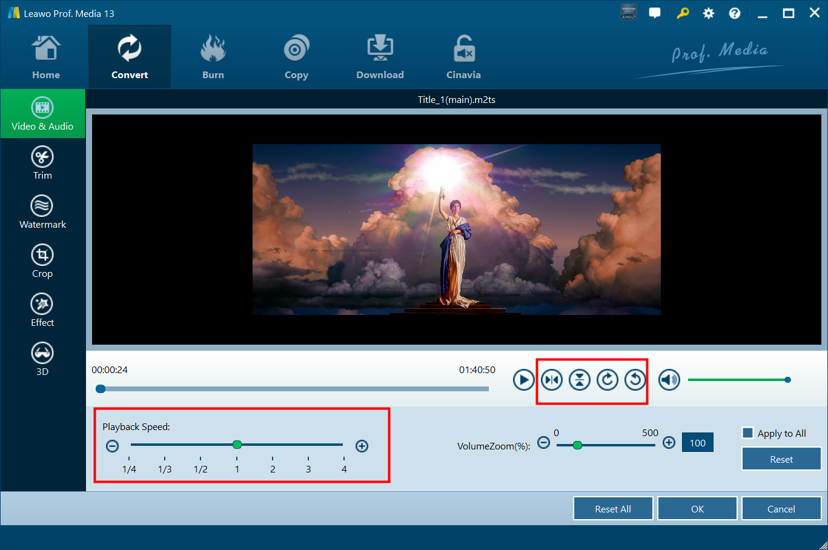This screenshot has width=828, height=550.
Task: Open the Crop editing tab
Action: (42, 261)
